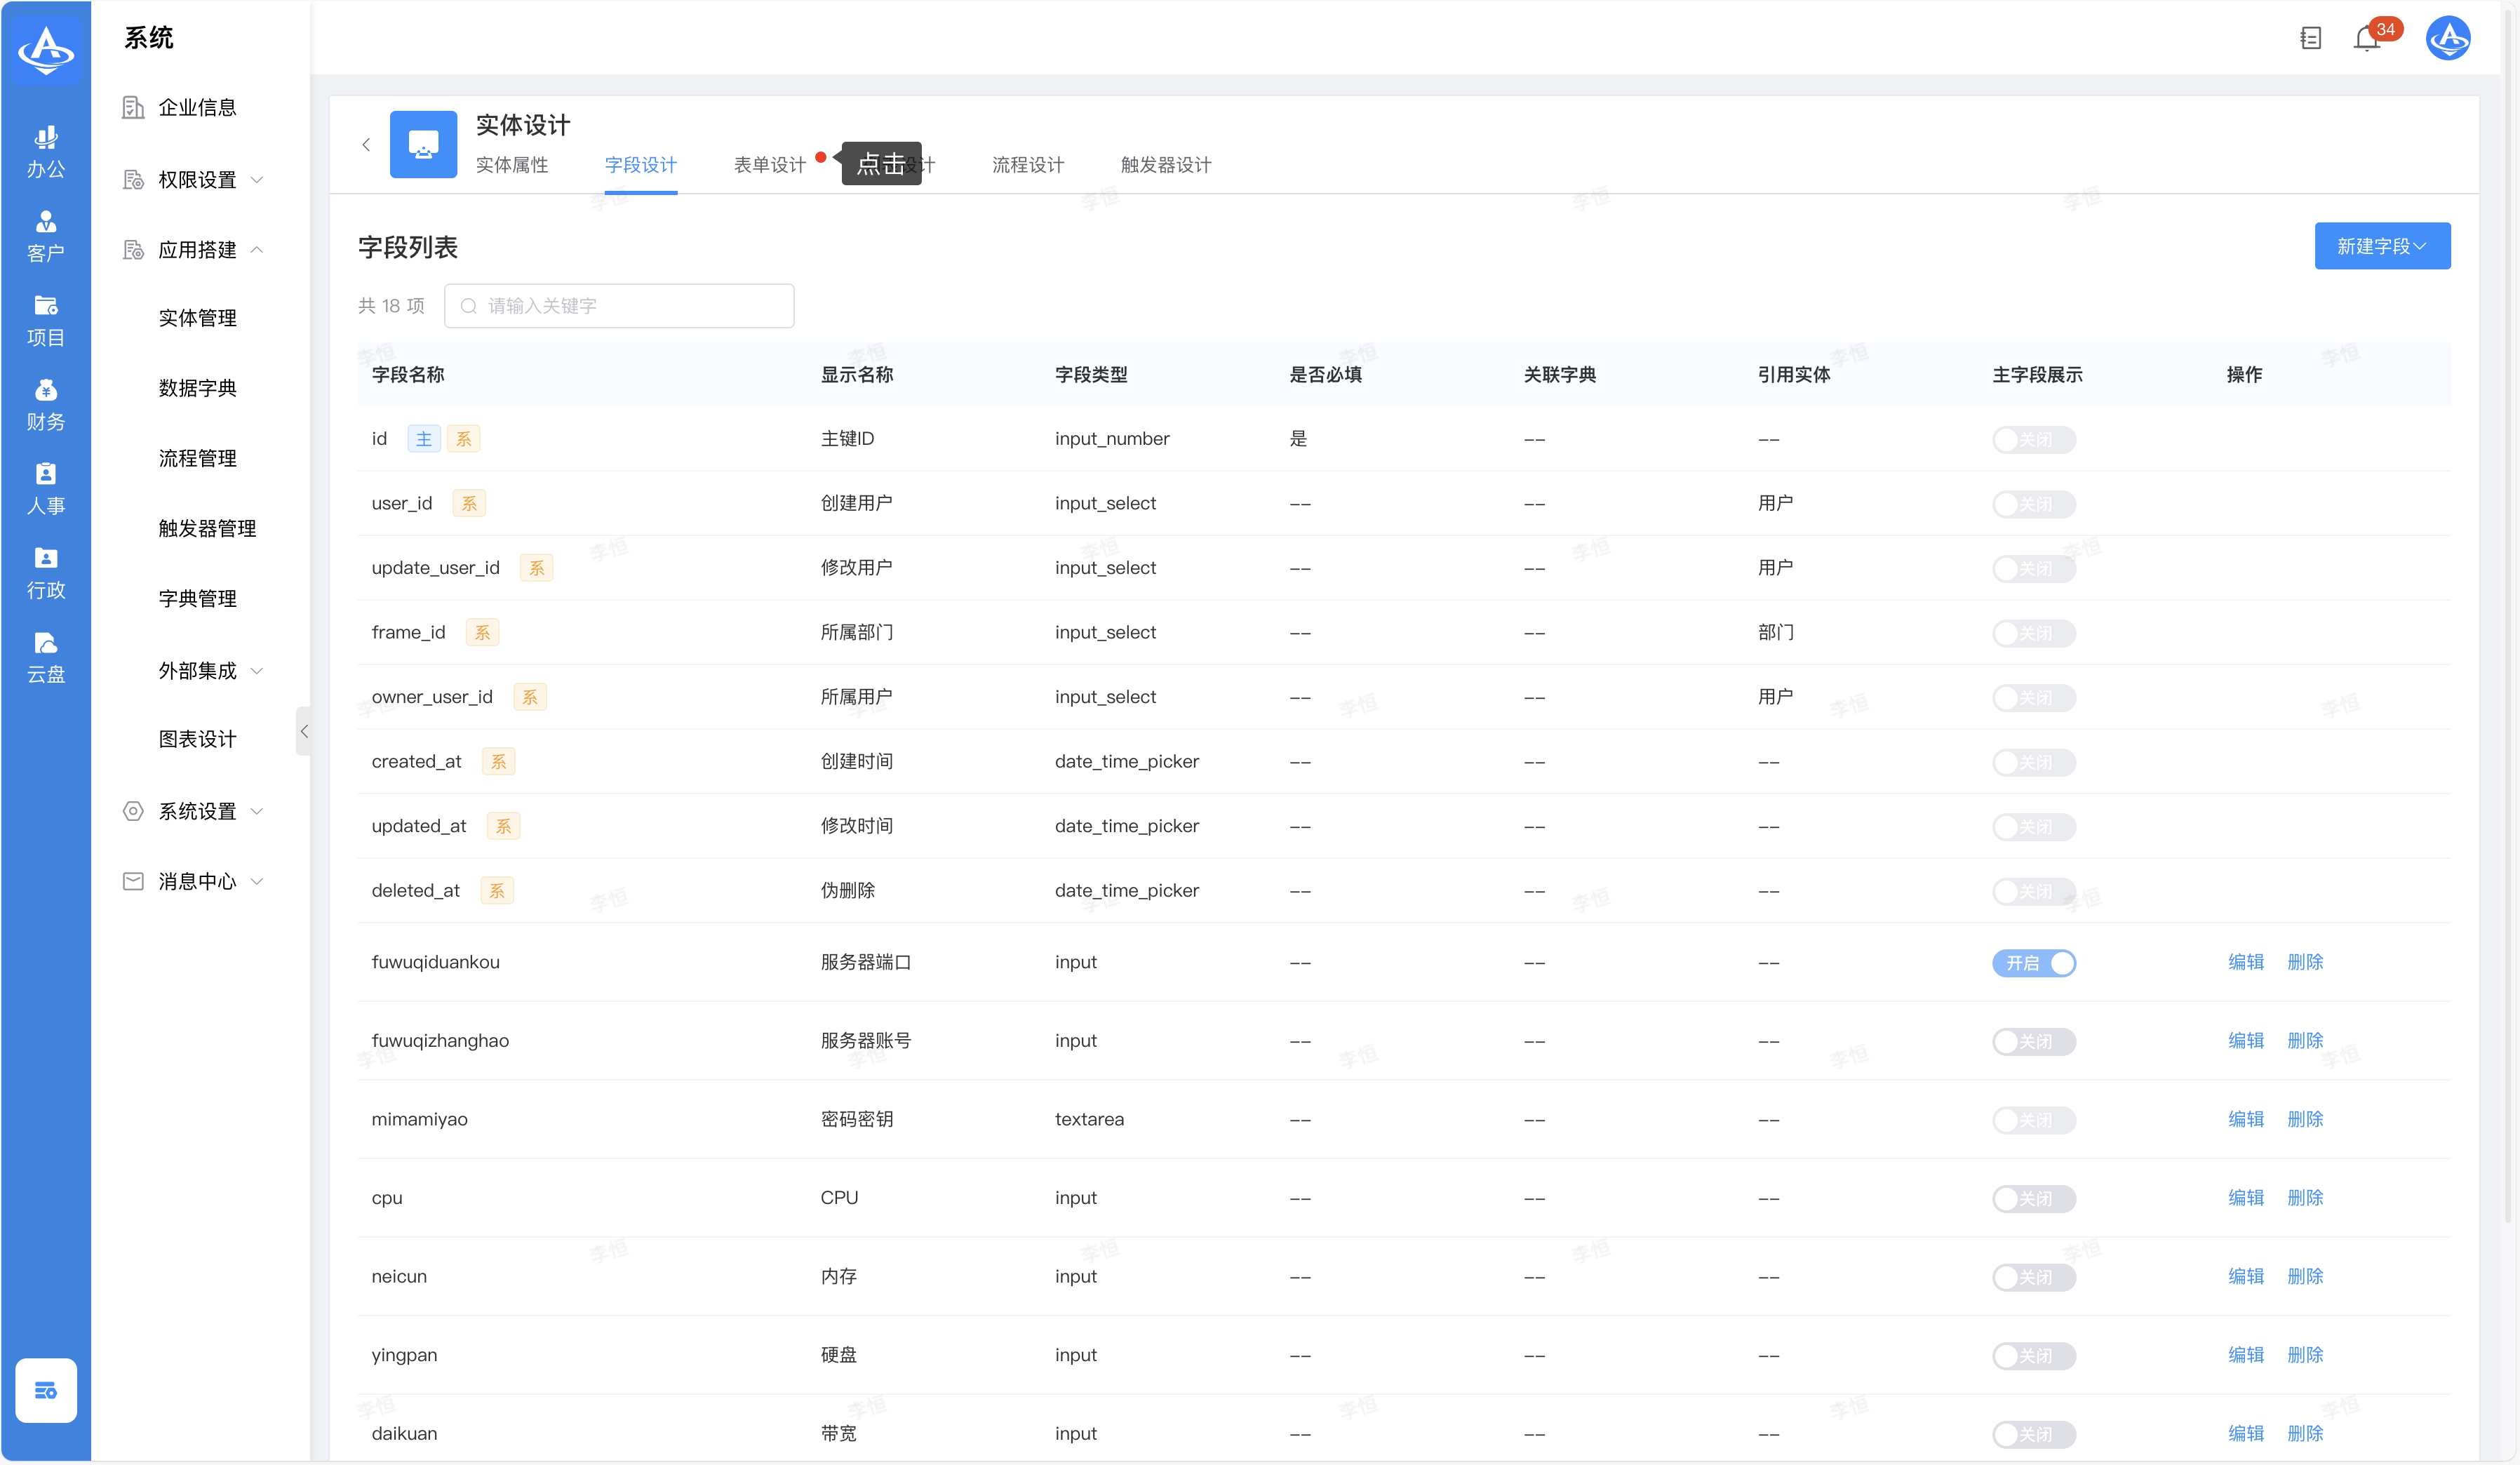Click the bottom-left menu settings icon
The image size is (2520, 1465).
[46, 1390]
